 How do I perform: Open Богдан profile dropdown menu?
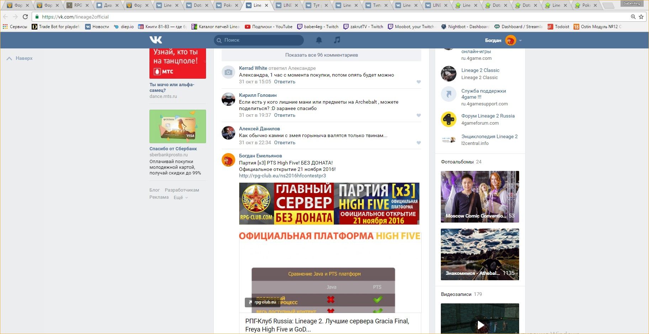520,41
